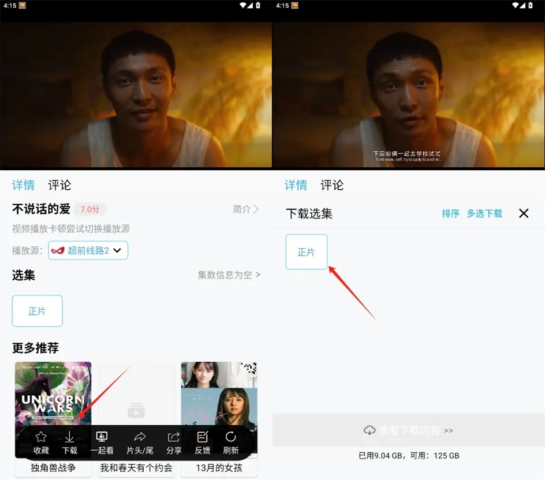Switch to 评论 tab on left screen
Image resolution: width=545 pixels, height=480 pixels.
click(x=59, y=185)
